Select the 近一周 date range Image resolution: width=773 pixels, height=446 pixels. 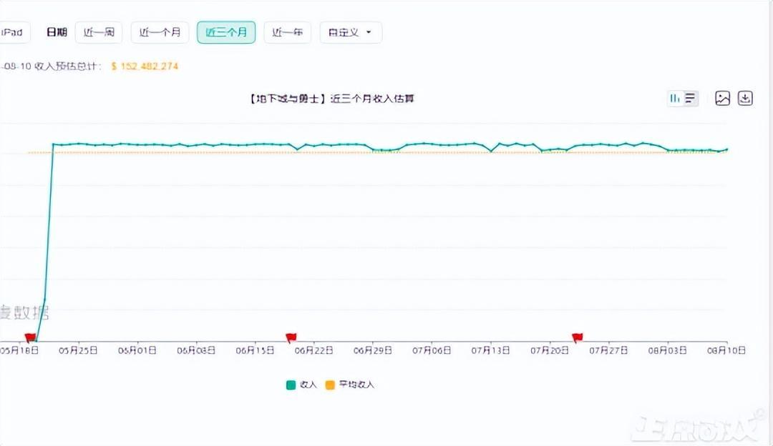pyautogui.click(x=98, y=32)
